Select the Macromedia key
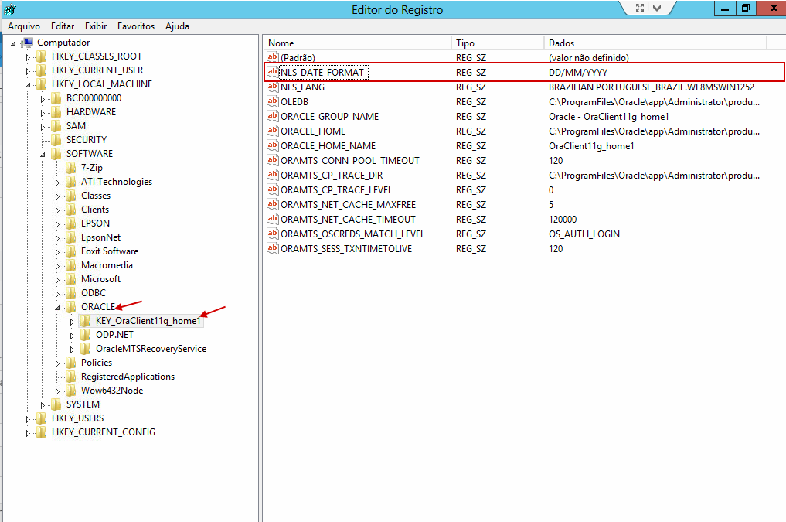The height and width of the screenshot is (522, 786). 107,265
